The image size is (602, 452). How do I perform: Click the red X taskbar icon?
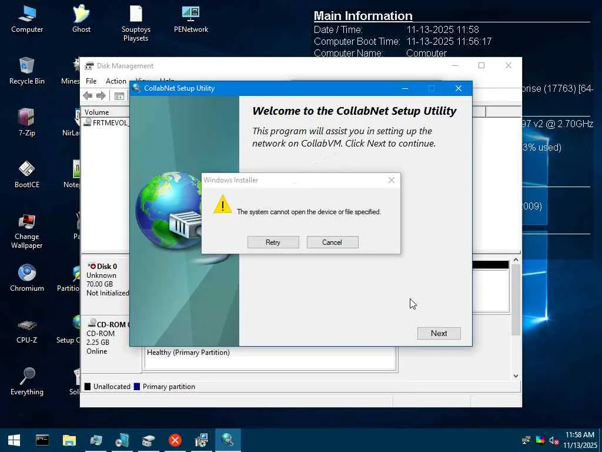pyautogui.click(x=175, y=440)
